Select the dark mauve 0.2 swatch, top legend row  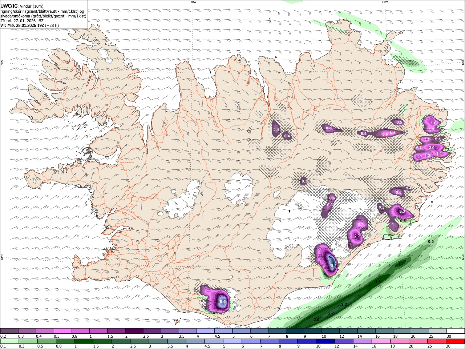coord(9,331)
